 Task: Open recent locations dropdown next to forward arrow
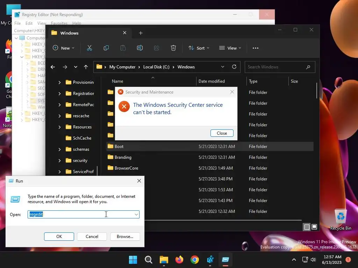point(76,67)
